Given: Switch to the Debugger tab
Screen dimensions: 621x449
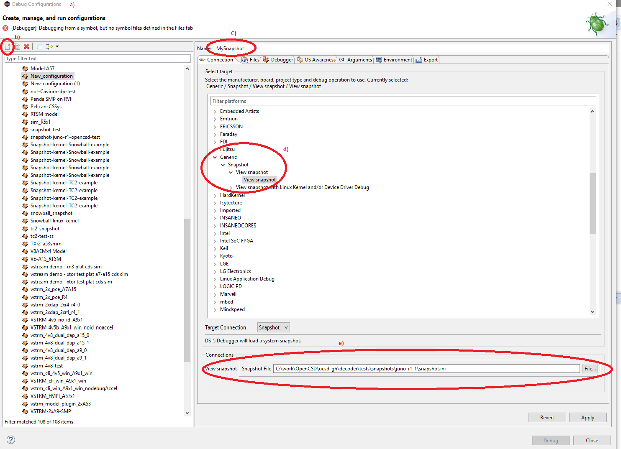Looking at the screenshot, I should (x=278, y=60).
